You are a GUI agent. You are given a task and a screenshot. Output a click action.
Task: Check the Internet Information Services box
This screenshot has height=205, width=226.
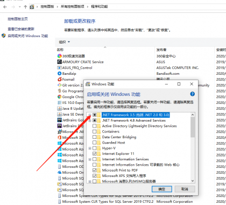pyautogui.click(x=94, y=159)
